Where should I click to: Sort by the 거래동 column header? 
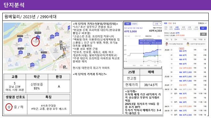[200, 40]
